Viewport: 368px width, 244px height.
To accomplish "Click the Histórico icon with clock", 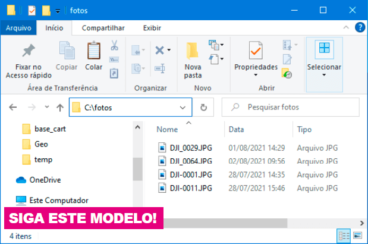I will tap(287, 73).
